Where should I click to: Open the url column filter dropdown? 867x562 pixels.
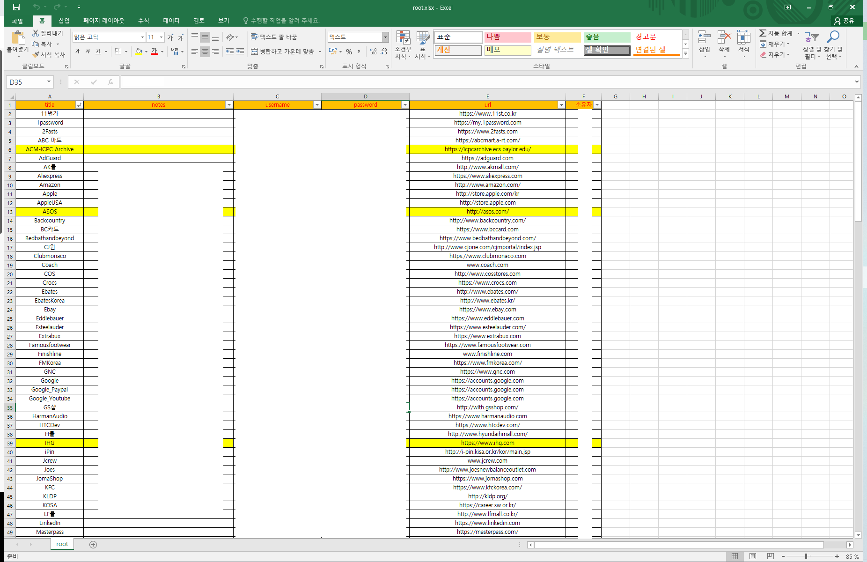[561, 105]
